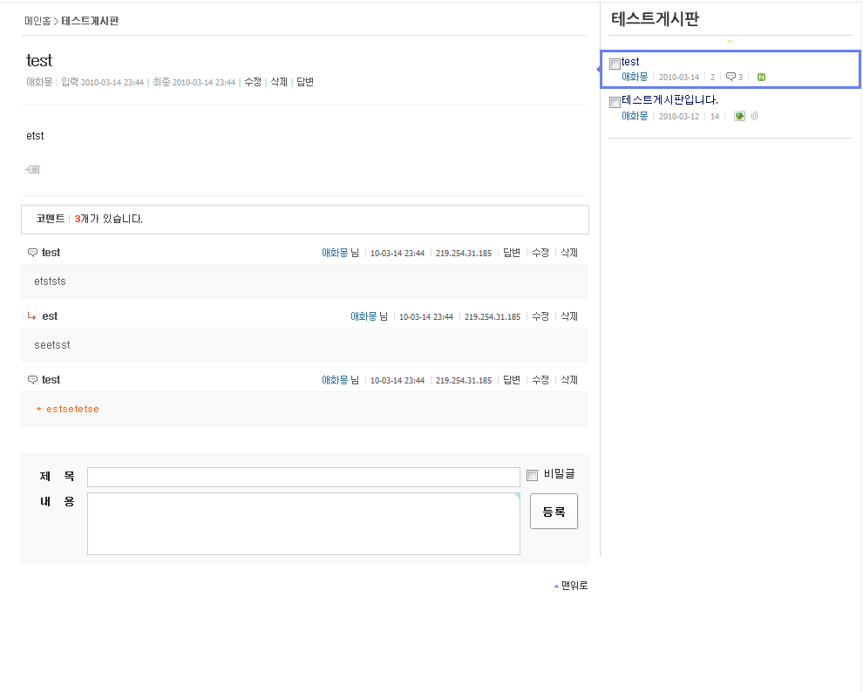Click the comment bubble icon in the test list row
Screen dimensions: 863x692
(x=730, y=78)
